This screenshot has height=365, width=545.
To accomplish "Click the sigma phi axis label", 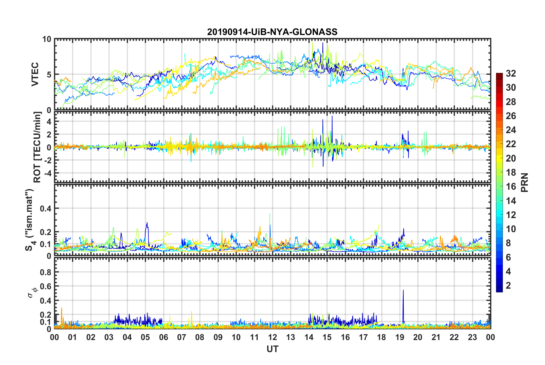I will tap(32, 293).
